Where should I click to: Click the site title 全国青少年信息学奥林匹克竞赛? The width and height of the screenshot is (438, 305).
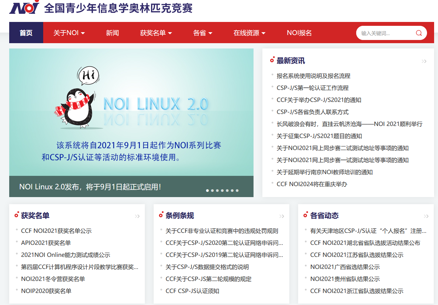pos(118,8)
